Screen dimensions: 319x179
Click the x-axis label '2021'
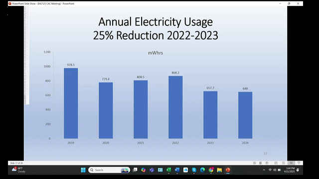click(x=141, y=143)
